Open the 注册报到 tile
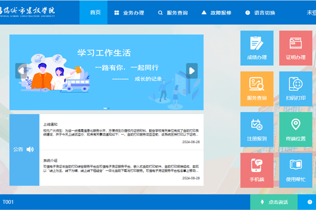 (257, 129)
